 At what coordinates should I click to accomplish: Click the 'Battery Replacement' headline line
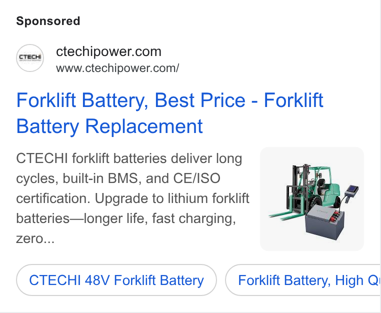point(109,126)
